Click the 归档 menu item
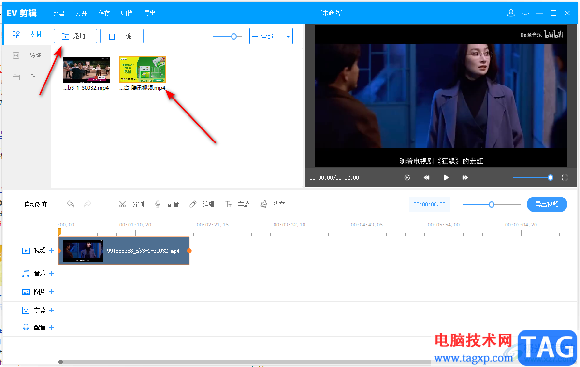The width and height of the screenshot is (580, 367). pos(127,13)
